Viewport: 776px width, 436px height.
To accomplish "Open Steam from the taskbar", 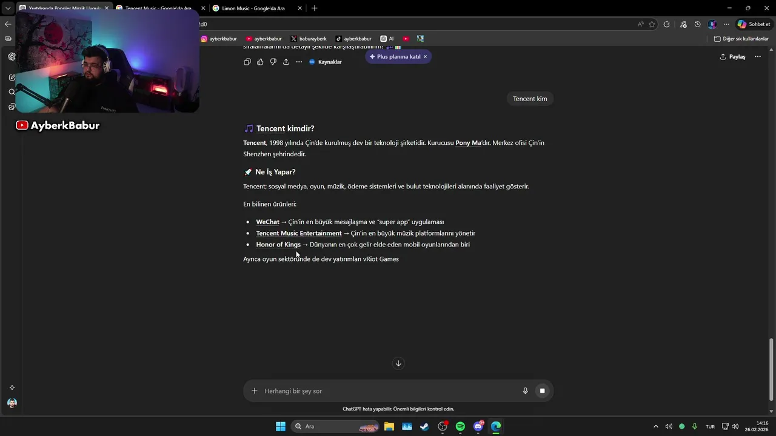I will click(x=425, y=426).
